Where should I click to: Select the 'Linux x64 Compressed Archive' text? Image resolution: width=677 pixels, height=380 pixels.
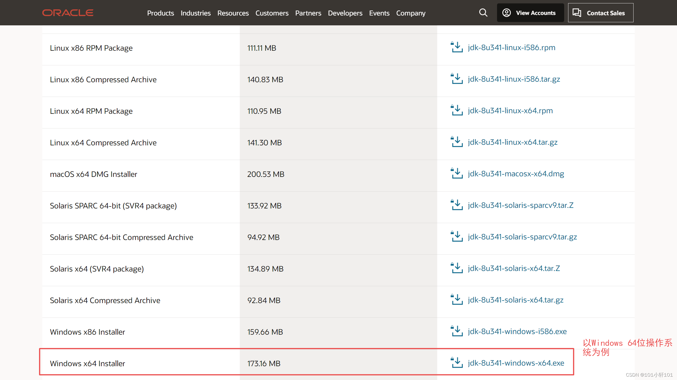pos(103,143)
